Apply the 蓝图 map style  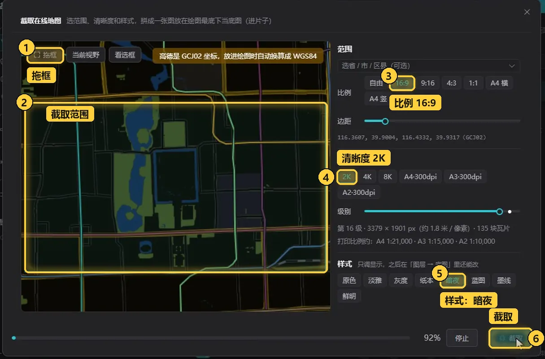pos(478,280)
